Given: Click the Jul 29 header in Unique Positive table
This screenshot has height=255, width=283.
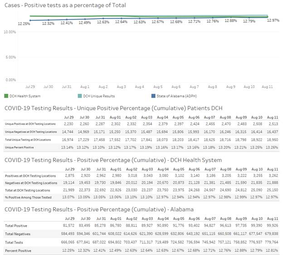Looking at the screenshot, I should tap(69, 118).
